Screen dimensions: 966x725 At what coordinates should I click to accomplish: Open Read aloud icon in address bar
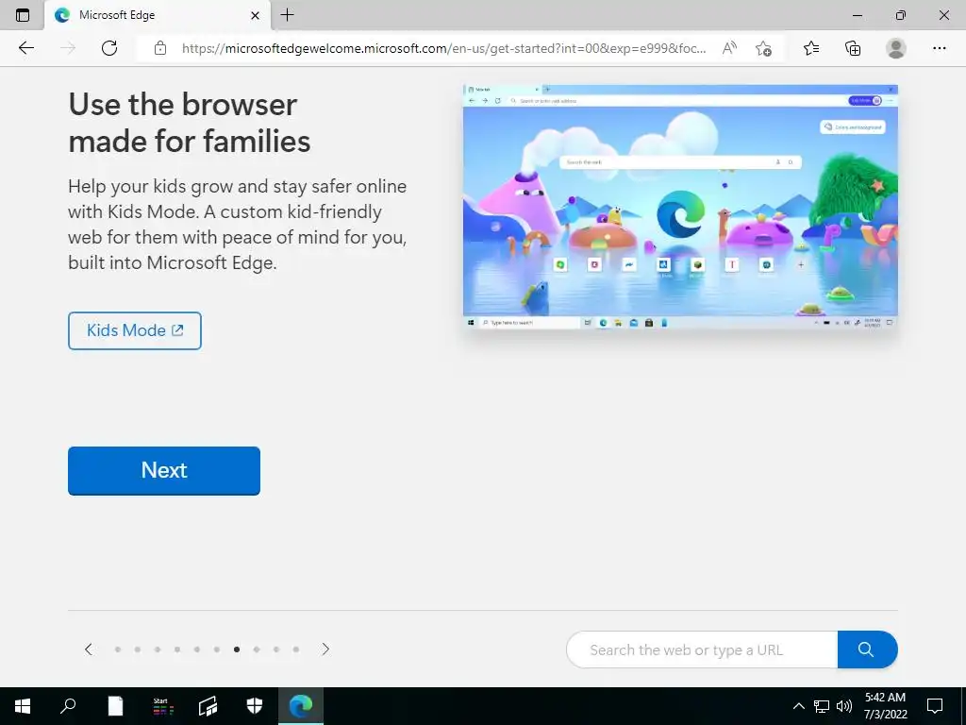[x=729, y=48]
